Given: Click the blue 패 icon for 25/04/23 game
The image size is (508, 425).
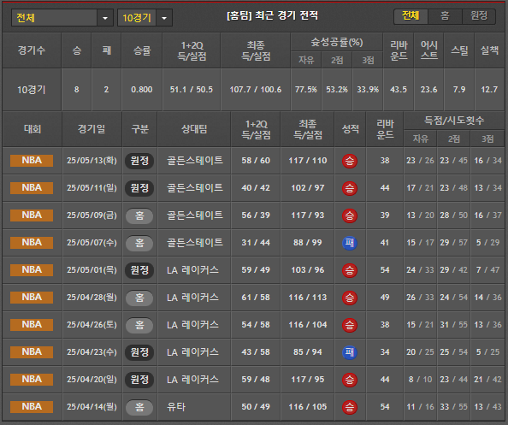Looking at the screenshot, I should (350, 352).
